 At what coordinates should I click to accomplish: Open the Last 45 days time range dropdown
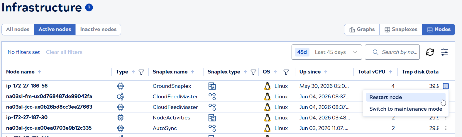pos(326,52)
